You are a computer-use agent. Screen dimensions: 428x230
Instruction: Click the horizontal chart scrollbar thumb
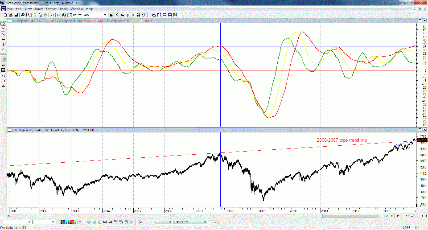(350, 216)
